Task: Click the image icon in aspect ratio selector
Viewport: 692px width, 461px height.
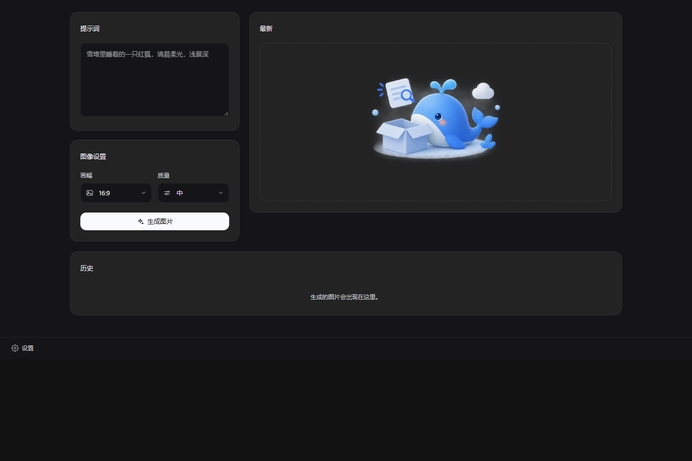Action: tap(90, 193)
